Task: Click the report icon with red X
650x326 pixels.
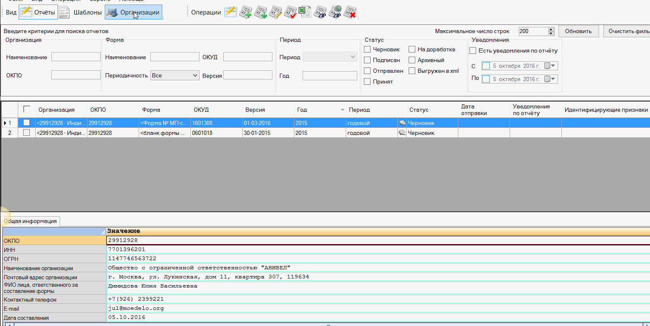Action: tap(350, 12)
